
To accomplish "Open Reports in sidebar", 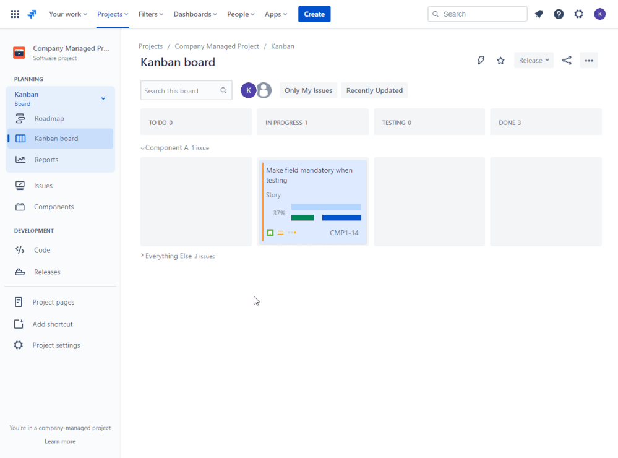I will click(x=60, y=160).
